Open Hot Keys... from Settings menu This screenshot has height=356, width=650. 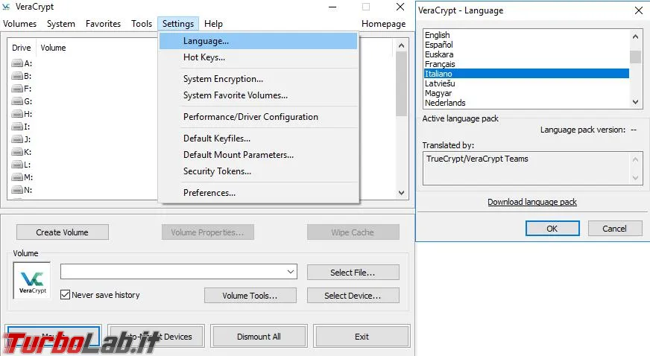tap(203, 57)
